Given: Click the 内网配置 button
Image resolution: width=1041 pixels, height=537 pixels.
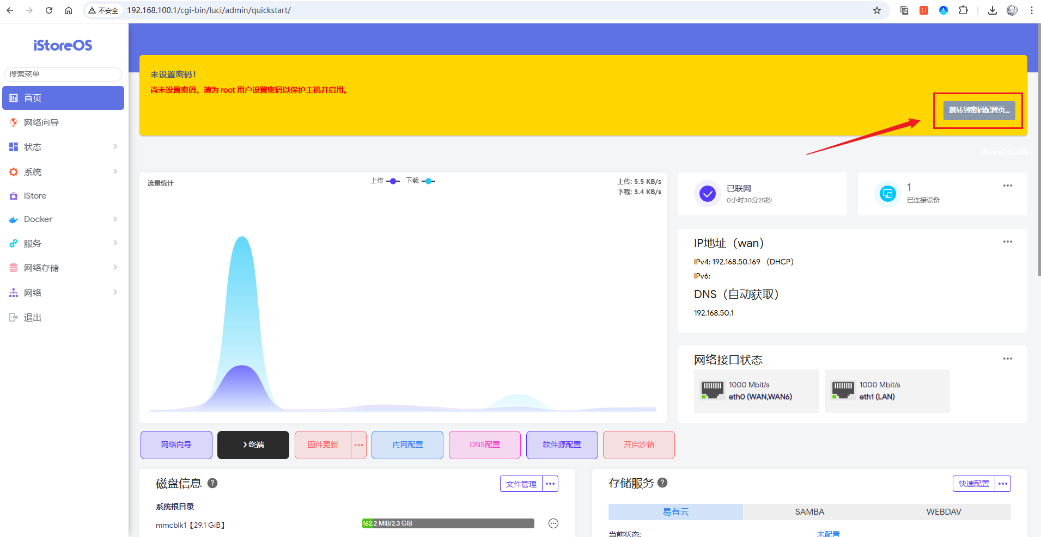Looking at the screenshot, I should (407, 445).
